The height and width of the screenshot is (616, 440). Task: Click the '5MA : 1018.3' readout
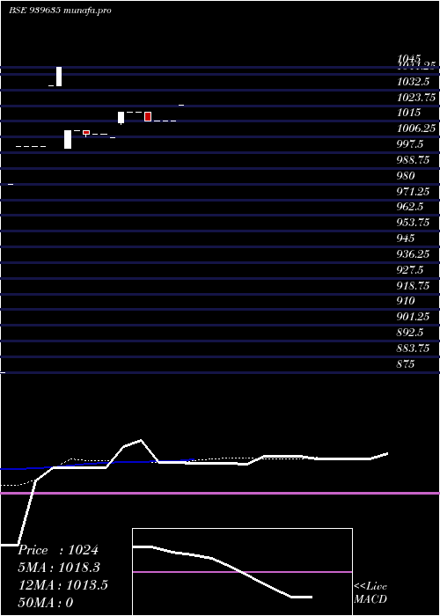point(59,568)
